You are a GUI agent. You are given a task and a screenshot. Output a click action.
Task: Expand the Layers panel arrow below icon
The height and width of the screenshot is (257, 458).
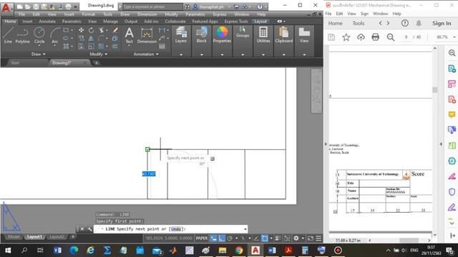[181, 54]
